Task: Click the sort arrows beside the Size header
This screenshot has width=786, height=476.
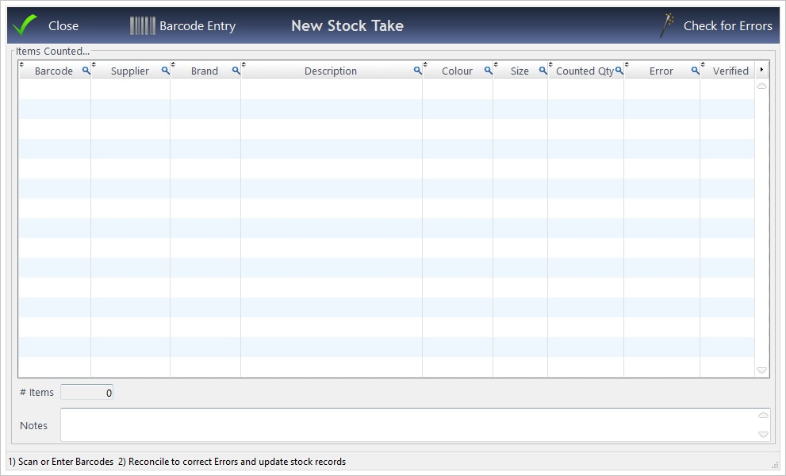Action: [496, 64]
